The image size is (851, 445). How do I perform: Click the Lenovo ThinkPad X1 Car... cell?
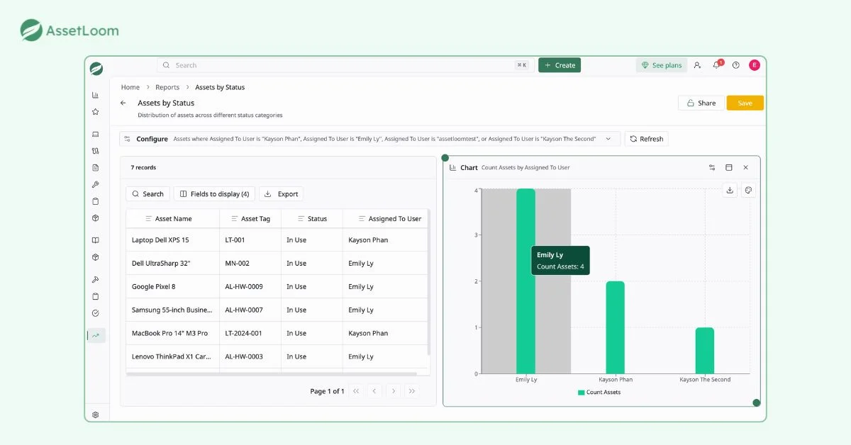pos(173,356)
